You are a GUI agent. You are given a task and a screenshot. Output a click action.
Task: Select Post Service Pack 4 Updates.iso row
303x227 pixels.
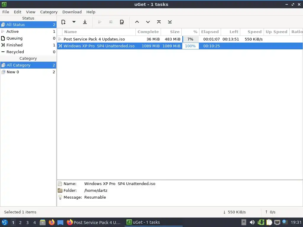[x=180, y=39]
